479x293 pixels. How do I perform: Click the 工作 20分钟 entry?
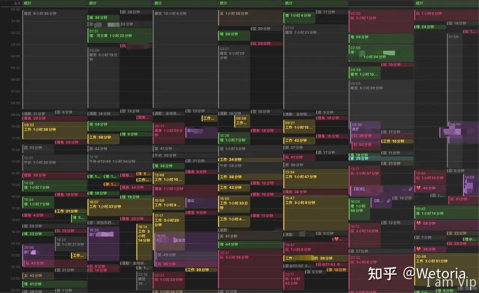point(202,270)
